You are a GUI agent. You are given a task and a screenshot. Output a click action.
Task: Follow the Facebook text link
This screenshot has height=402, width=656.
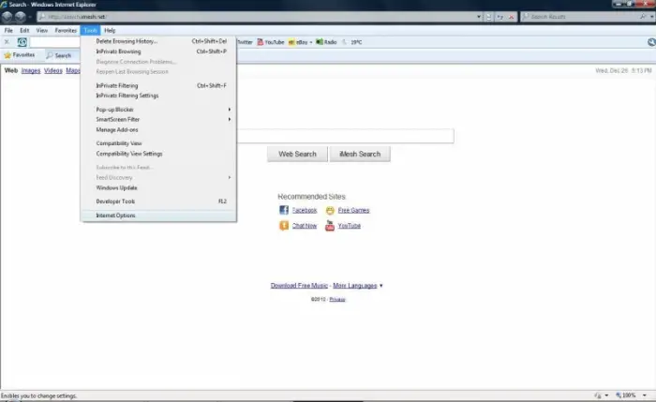pos(305,211)
